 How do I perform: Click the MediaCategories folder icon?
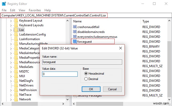[16, 48]
